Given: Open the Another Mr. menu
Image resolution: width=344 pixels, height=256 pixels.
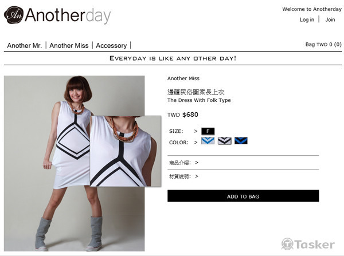Looking at the screenshot, I should click(24, 45).
